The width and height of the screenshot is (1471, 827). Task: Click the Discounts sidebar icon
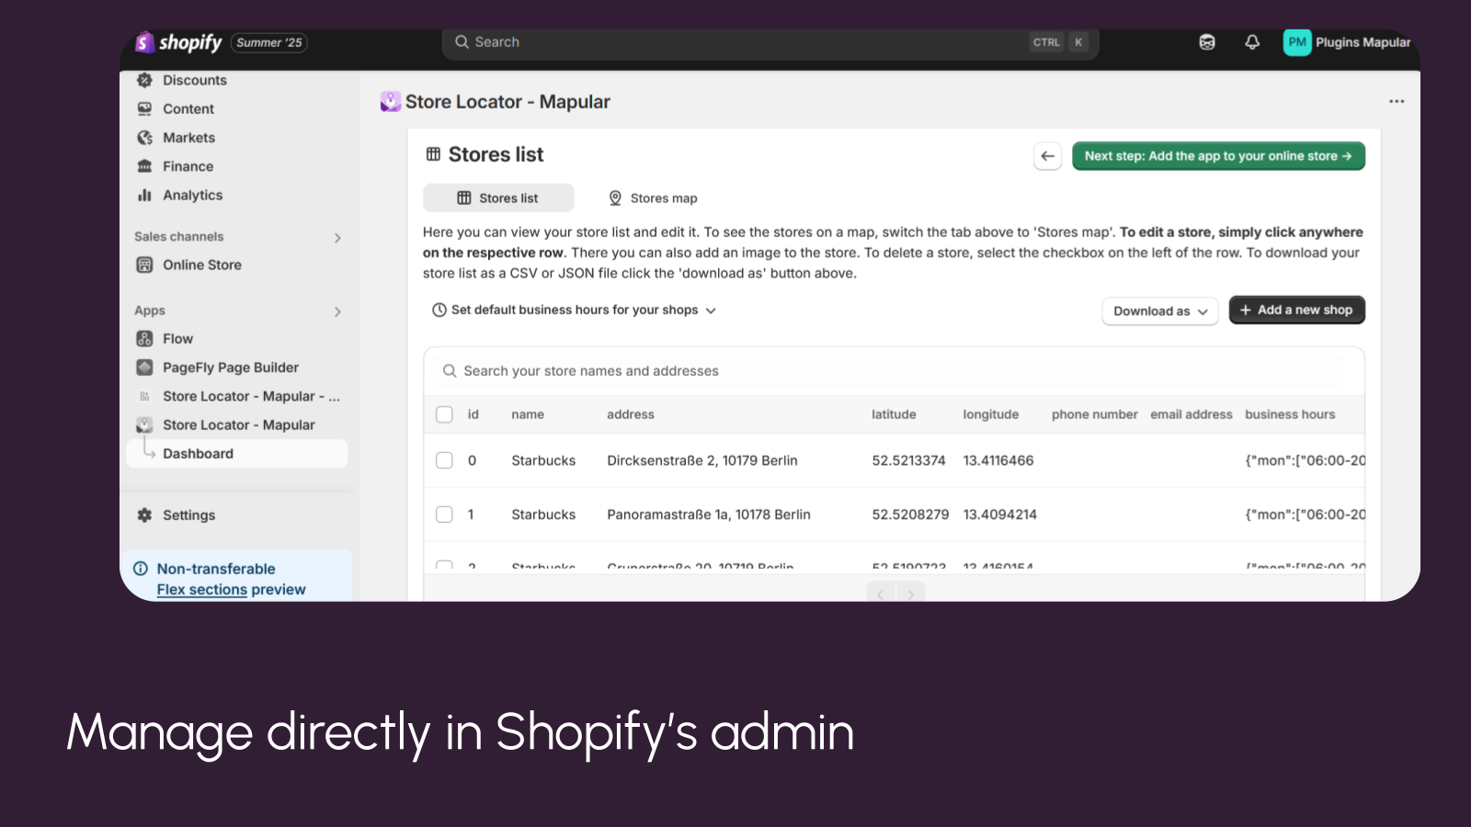pyautogui.click(x=144, y=80)
